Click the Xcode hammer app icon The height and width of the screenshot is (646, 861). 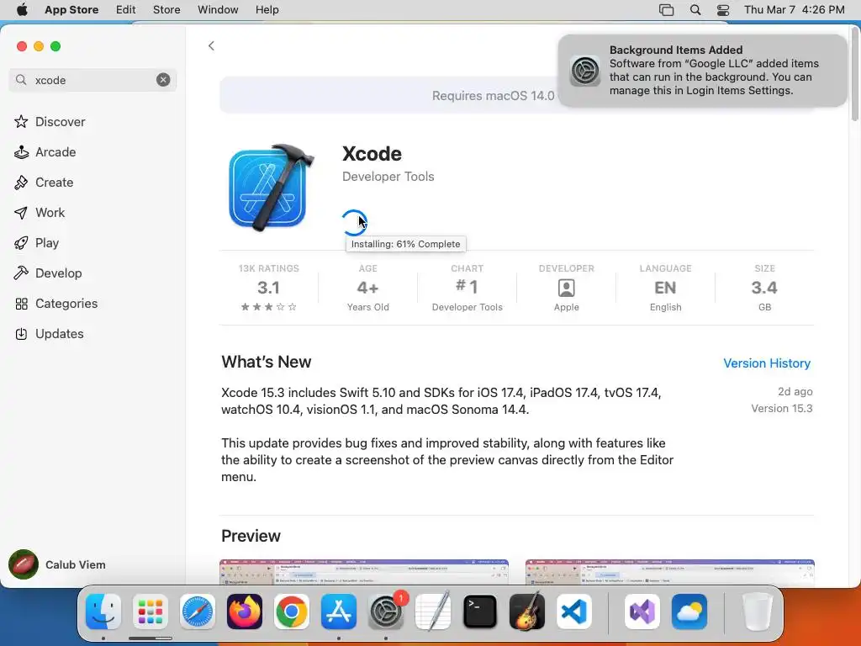272,188
